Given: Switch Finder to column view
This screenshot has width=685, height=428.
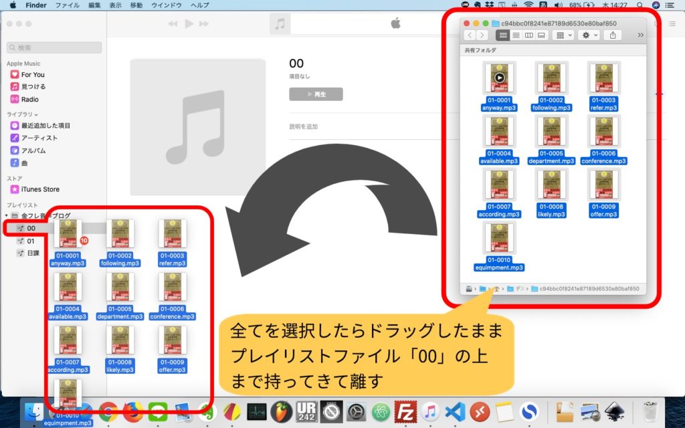Looking at the screenshot, I should (530, 35).
